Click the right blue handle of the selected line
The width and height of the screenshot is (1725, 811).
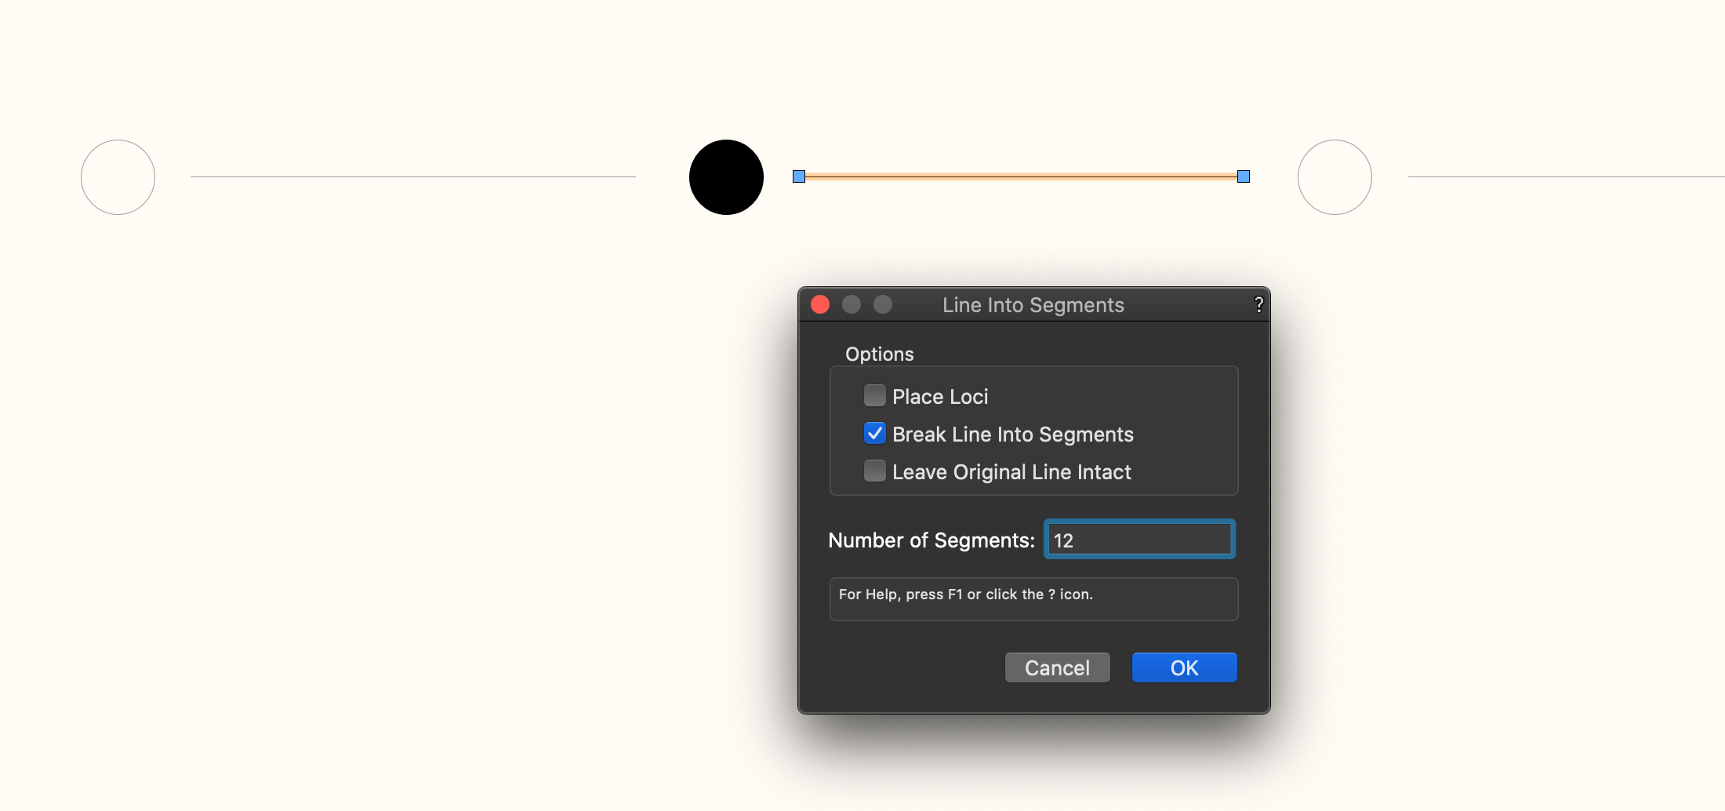[x=1244, y=176]
